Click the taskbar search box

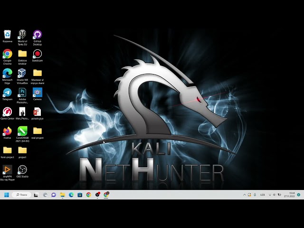click(21, 195)
